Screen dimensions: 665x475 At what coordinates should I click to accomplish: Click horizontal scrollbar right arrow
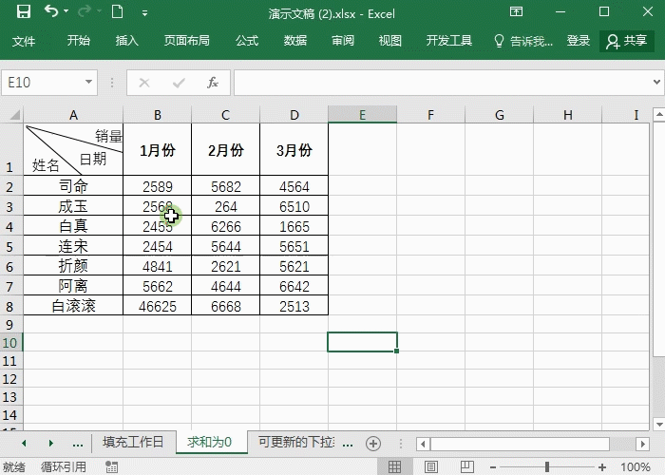point(642,444)
